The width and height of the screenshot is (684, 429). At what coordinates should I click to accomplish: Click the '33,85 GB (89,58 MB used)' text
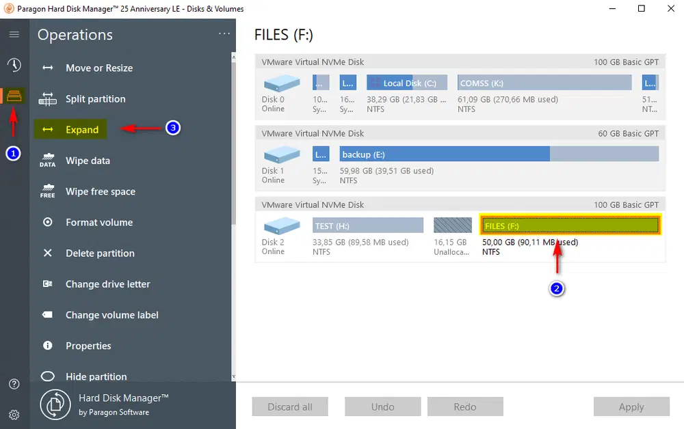click(360, 242)
